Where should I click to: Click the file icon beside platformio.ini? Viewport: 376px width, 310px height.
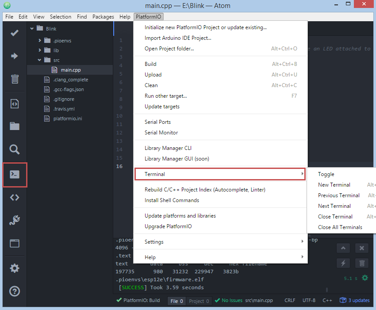[x=47, y=119]
